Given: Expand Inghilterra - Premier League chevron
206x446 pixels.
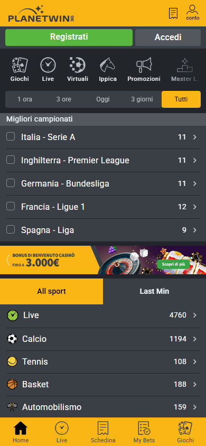Looking at the screenshot, I should 195,161.
